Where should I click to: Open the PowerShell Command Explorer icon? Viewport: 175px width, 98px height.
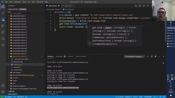coord(3,45)
